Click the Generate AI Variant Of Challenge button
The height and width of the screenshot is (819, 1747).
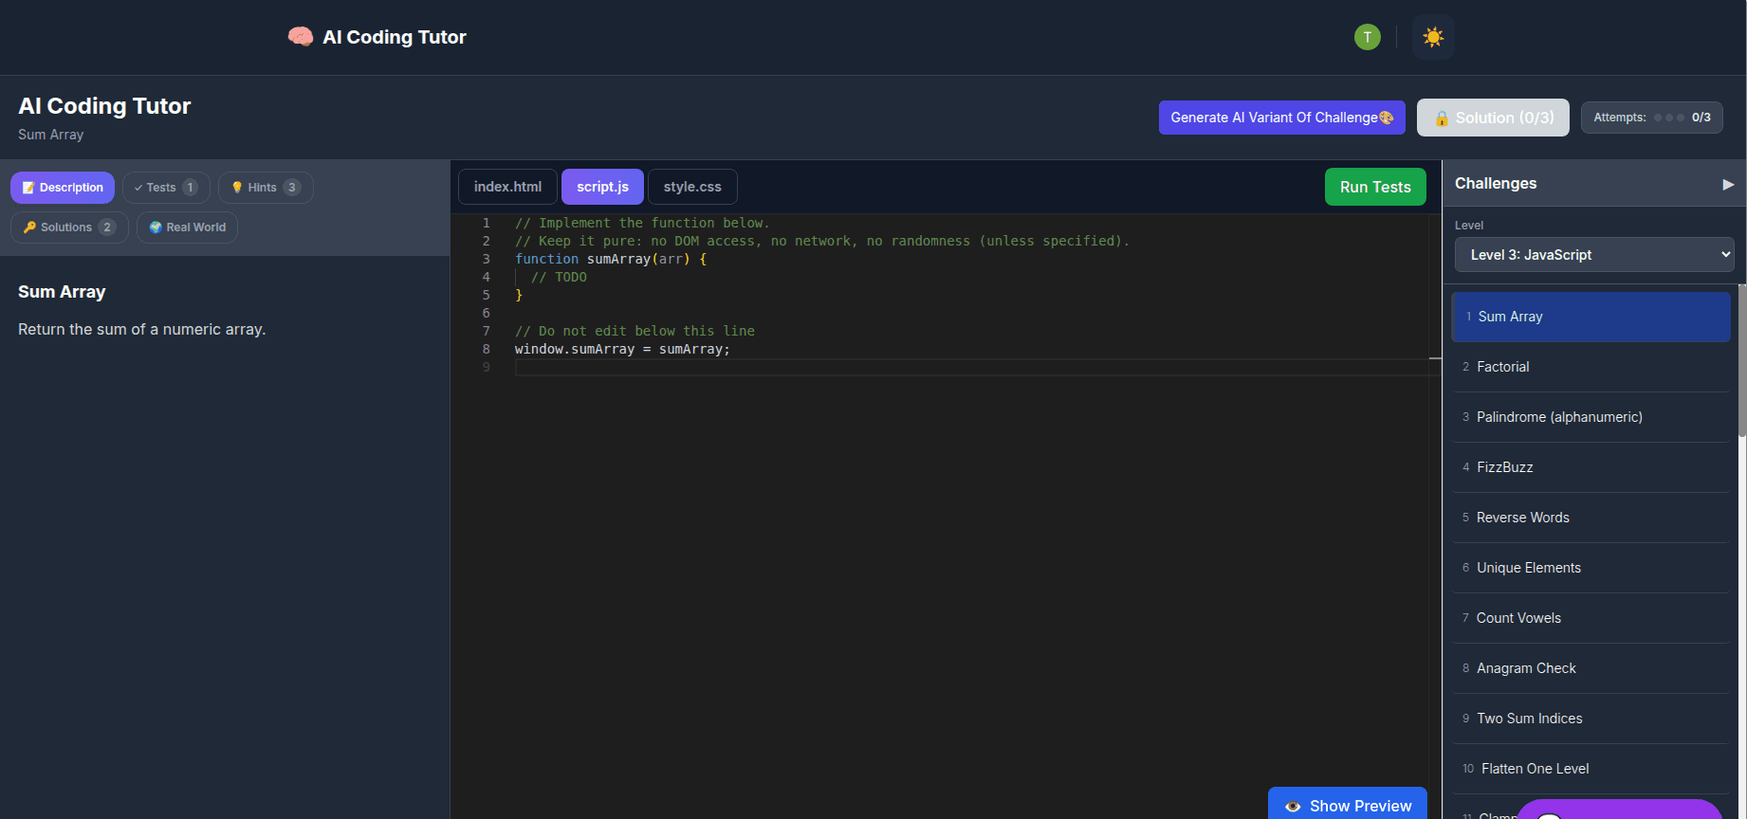point(1281,118)
